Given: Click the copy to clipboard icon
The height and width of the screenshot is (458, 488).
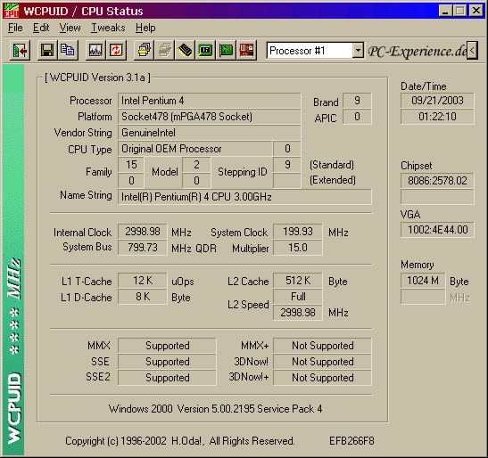Looking at the screenshot, I should (x=68, y=50).
